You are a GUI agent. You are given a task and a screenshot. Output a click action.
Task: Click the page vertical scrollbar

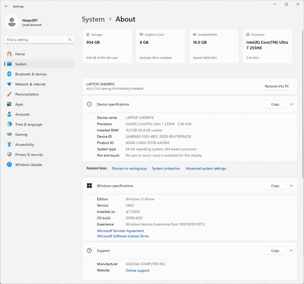pos(303,104)
